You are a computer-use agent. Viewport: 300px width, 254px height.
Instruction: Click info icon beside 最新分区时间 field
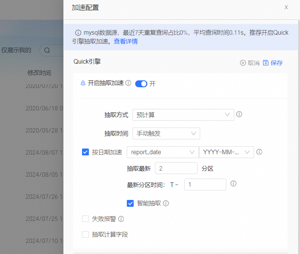[x=234, y=184]
